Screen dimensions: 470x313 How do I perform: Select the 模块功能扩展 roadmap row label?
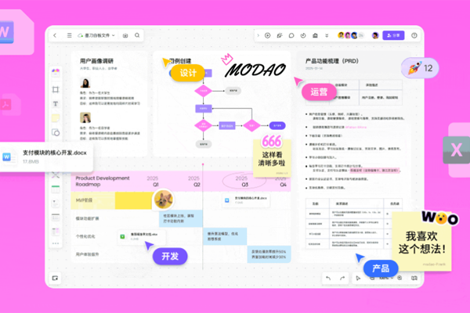[87, 218]
